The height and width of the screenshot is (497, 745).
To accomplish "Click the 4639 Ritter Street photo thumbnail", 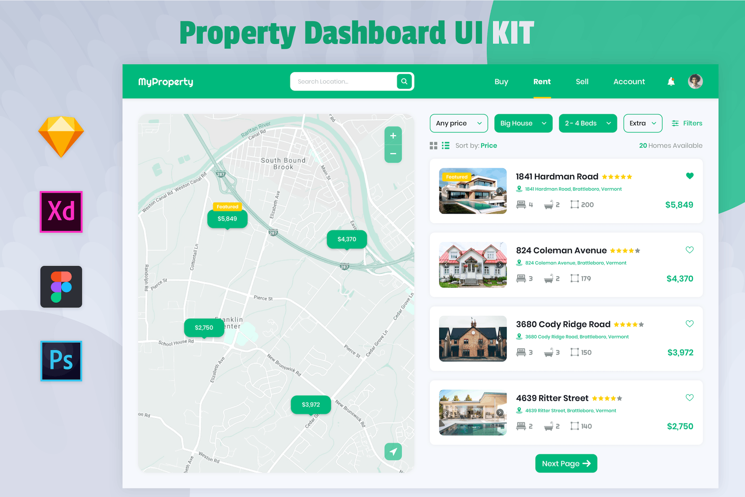I will click(473, 413).
